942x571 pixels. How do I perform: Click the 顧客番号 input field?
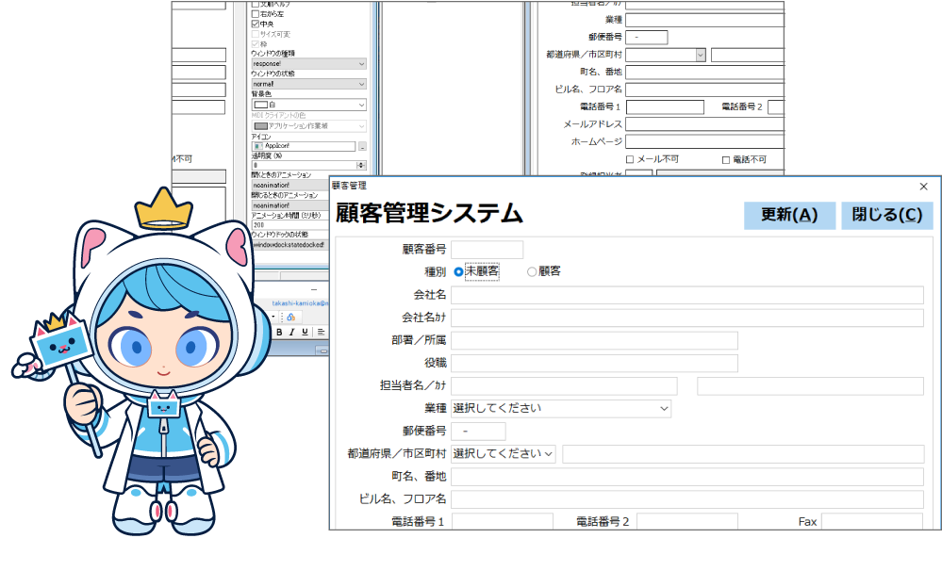tap(487, 250)
